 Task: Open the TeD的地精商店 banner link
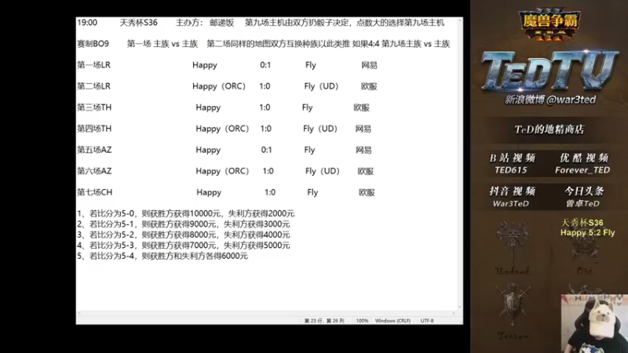click(549, 129)
